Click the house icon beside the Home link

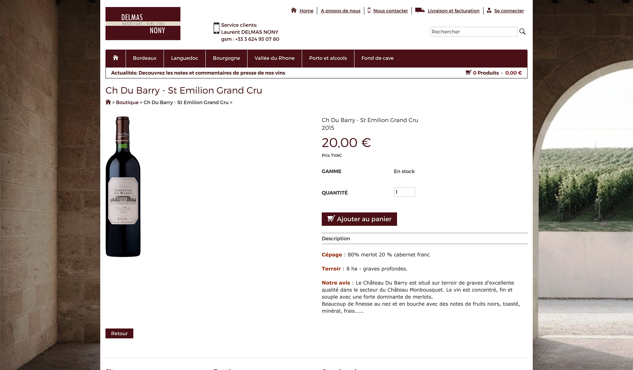(x=294, y=10)
